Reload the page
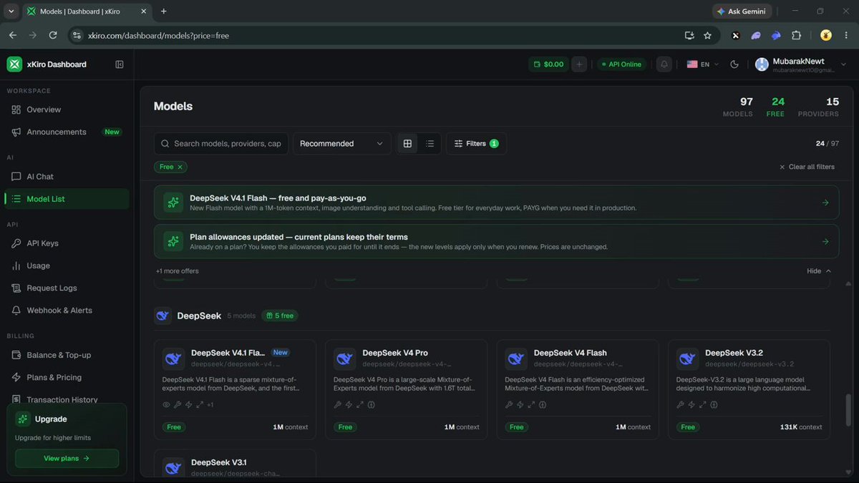Screen dimensions: 859x483 pos(53,35)
